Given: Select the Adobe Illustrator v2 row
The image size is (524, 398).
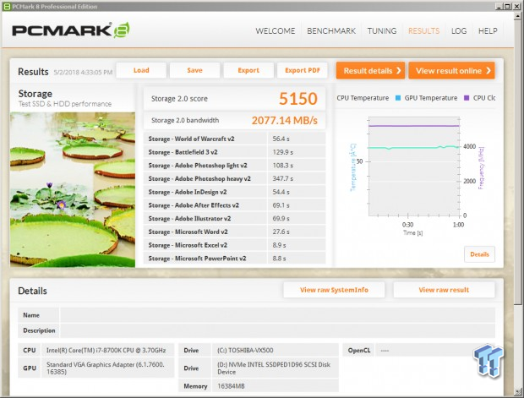Looking at the screenshot, I should coord(235,219).
